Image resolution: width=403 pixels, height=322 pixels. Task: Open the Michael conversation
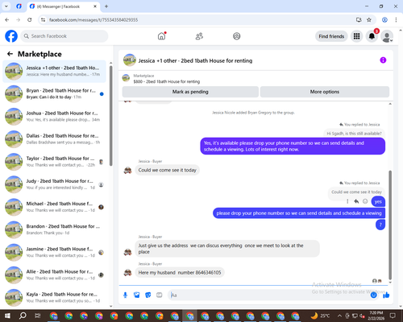(x=54, y=207)
